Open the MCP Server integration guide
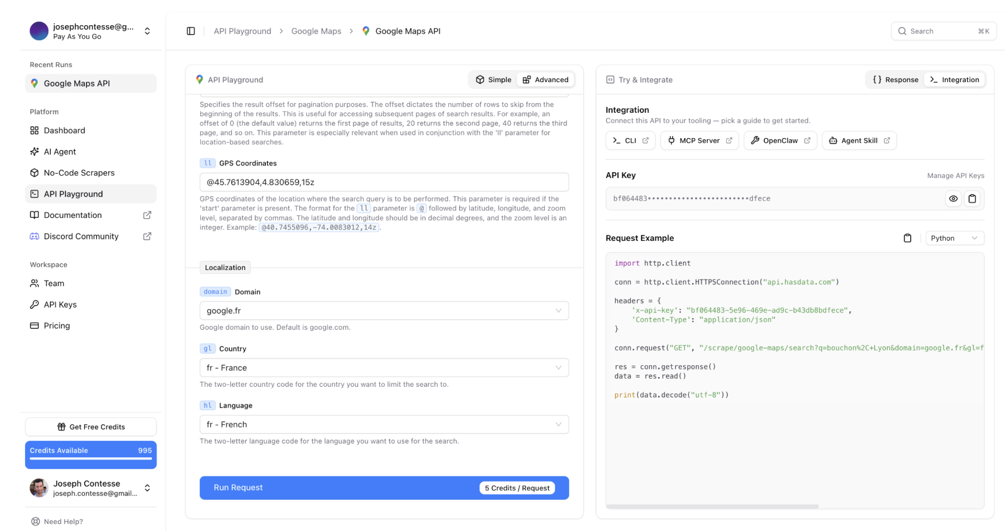The image size is (1005, 531). click(x=699, y=140)
